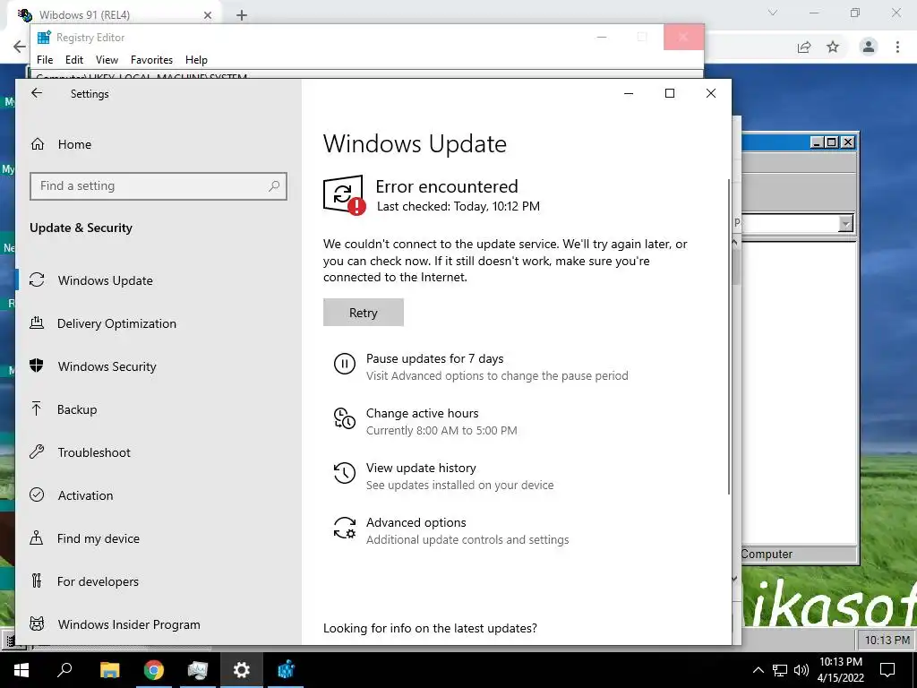The width and height of the screenshot is (917, 688).
Task: Click Pause updates for 7 days
Action: point(434,358)
